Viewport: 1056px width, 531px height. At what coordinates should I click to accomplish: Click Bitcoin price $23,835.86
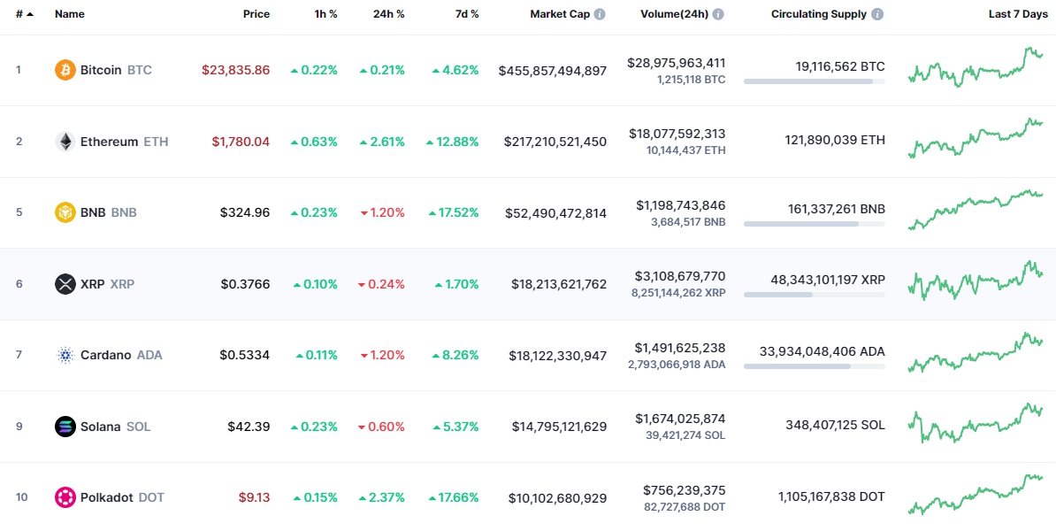coord(236,70)
